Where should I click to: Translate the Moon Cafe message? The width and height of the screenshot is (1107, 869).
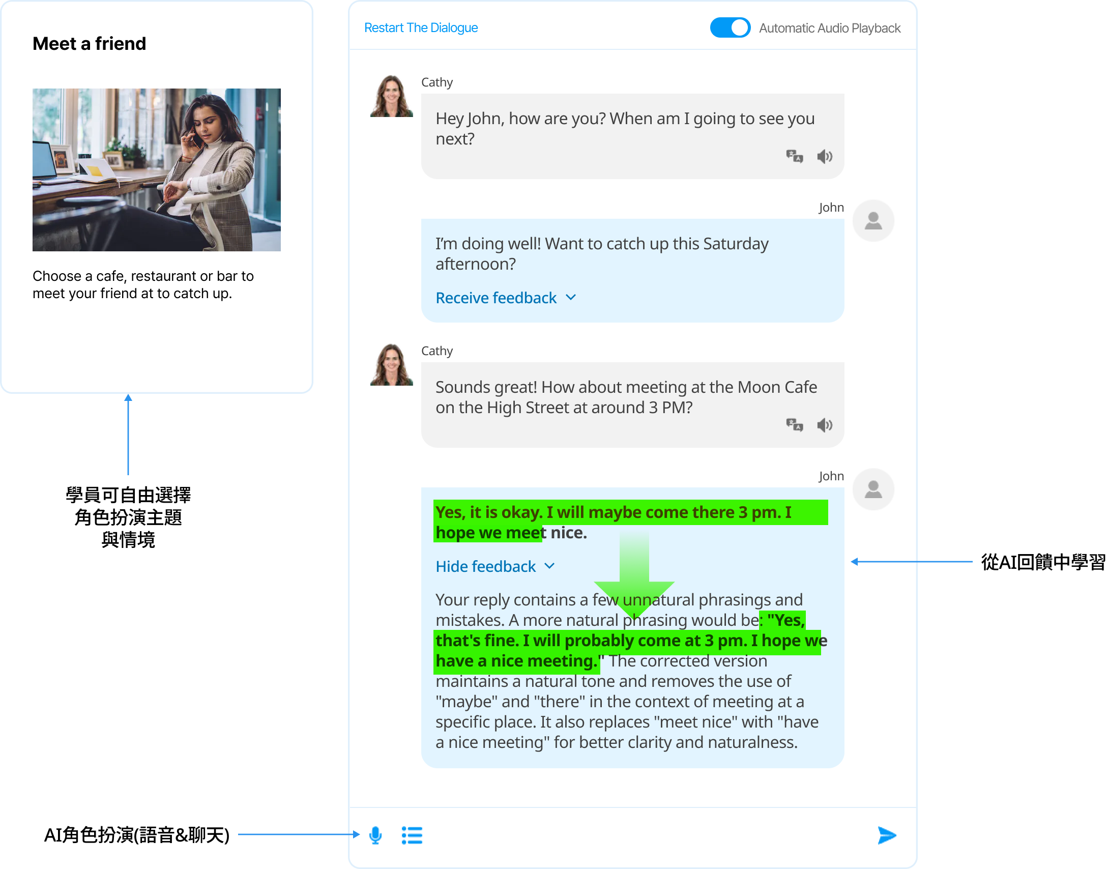[794, 425]
